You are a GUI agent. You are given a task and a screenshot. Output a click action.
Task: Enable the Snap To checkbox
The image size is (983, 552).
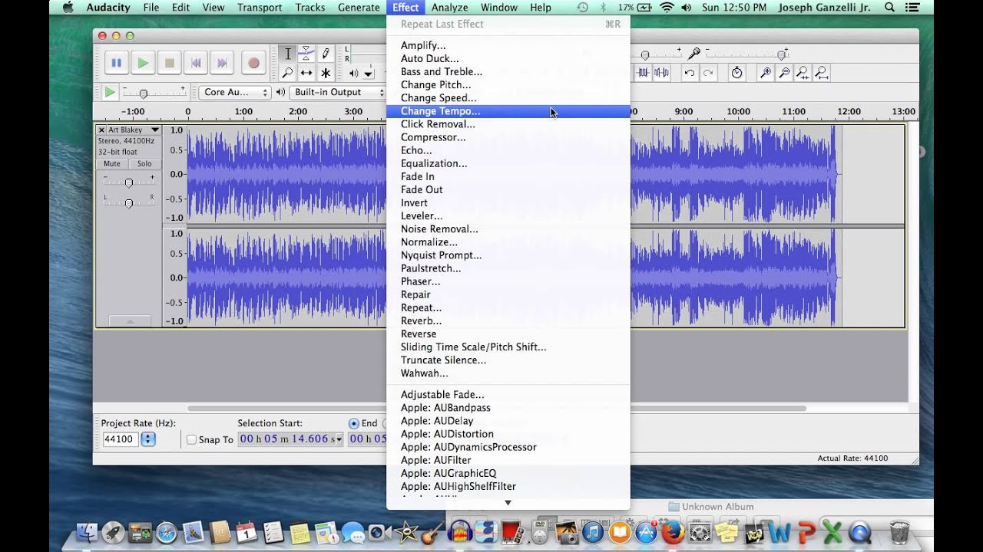(x=192, y=439)
